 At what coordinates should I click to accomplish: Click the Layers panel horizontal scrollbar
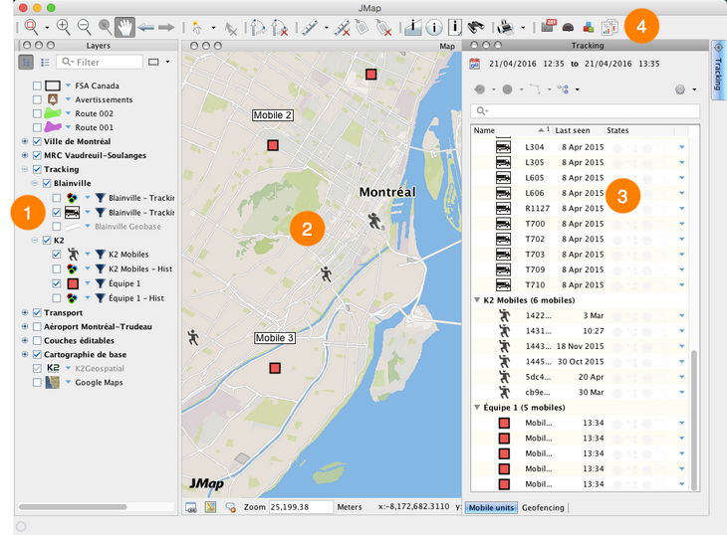pos(73,507)
